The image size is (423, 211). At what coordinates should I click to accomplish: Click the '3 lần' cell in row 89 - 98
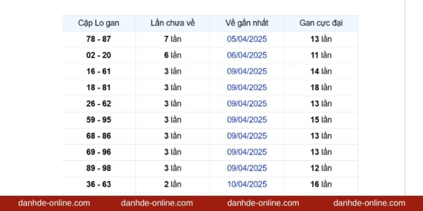coord(172,168)
